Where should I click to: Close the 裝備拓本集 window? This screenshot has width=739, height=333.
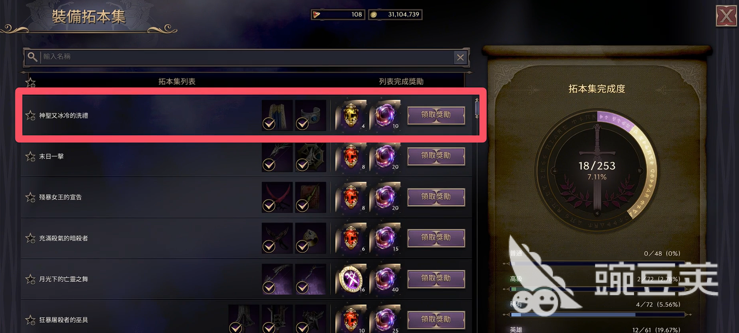[726, 16]
